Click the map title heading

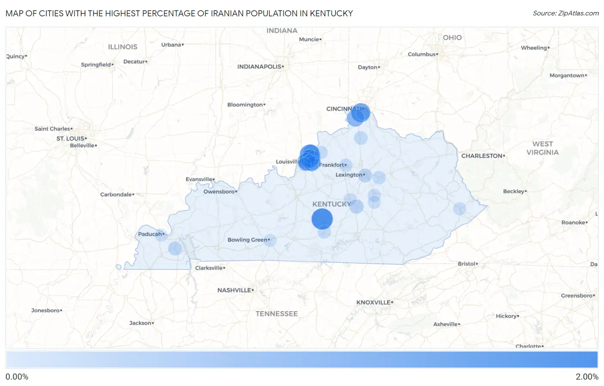pyautogui.click(x=179, y=13)
